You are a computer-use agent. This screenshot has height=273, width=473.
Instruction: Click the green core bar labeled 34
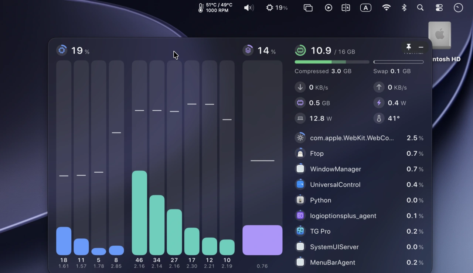pos(157,225)
